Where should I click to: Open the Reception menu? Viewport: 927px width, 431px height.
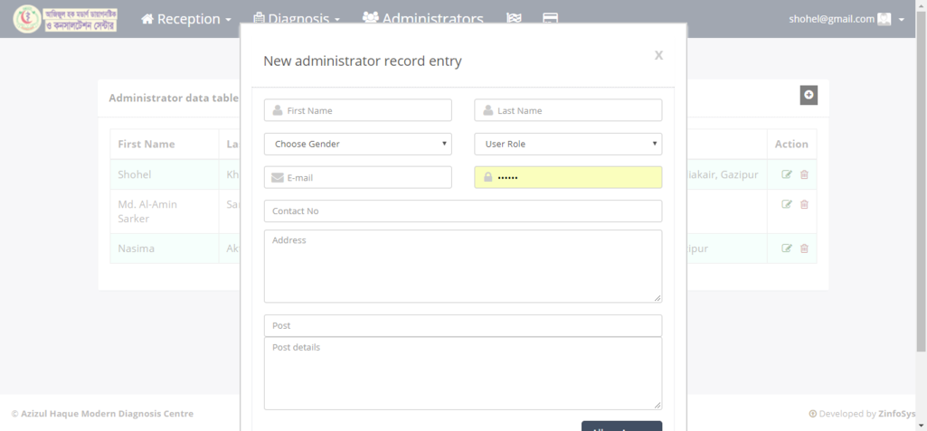186,19
